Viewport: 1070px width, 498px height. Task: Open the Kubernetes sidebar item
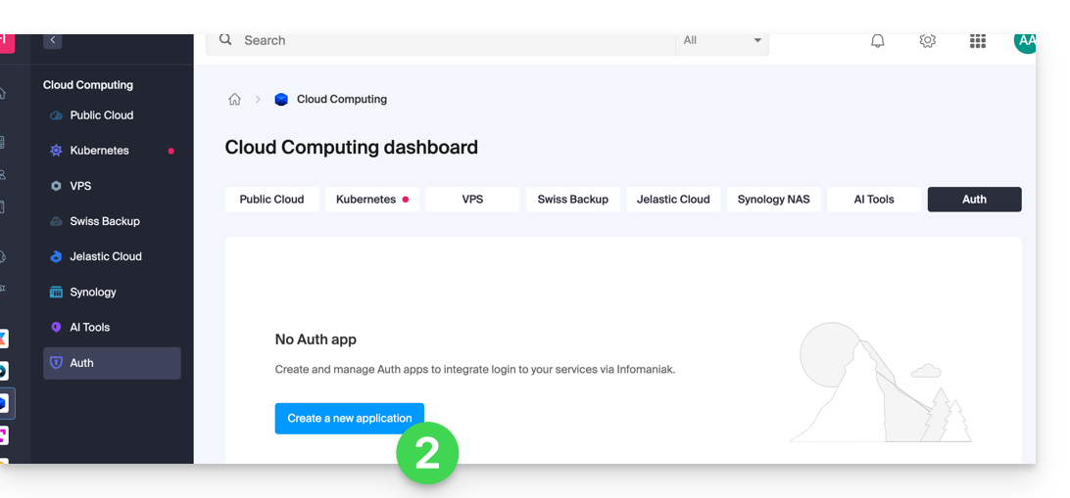tap(112, 151)
